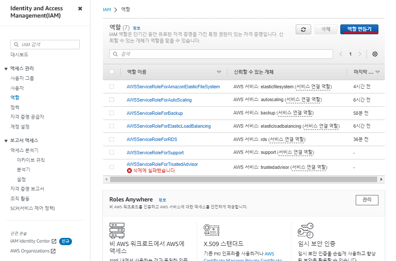This screenshot has height=261, width=396.
Task: Open the AWSServiceRoleForRDS role link
Action: [x=152, y=139]
